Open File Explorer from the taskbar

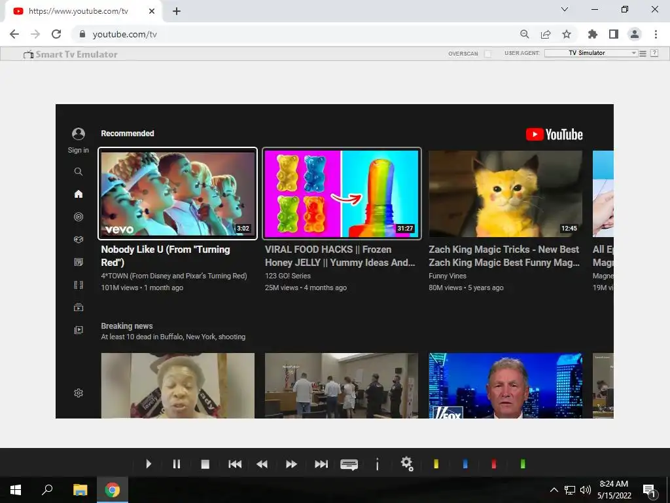(80, 490)
